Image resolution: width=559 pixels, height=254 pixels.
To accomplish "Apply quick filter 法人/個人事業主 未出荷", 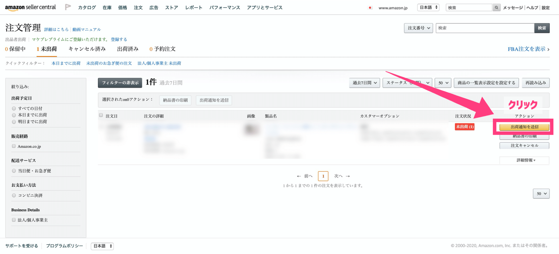I will pos(159,63).
